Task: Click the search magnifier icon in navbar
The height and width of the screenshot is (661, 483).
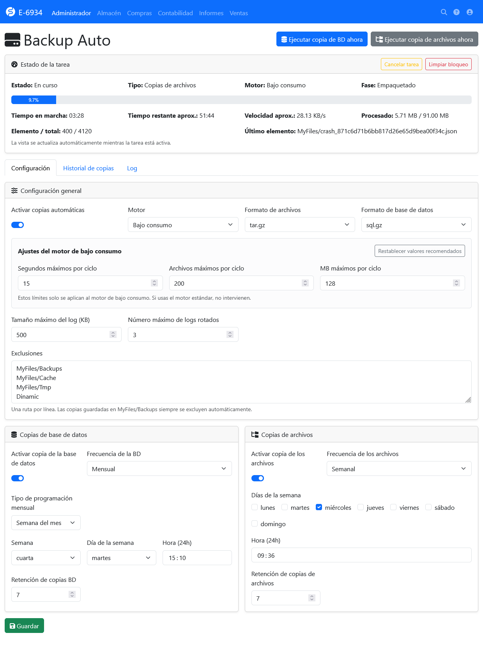Action: pos(444,12)
